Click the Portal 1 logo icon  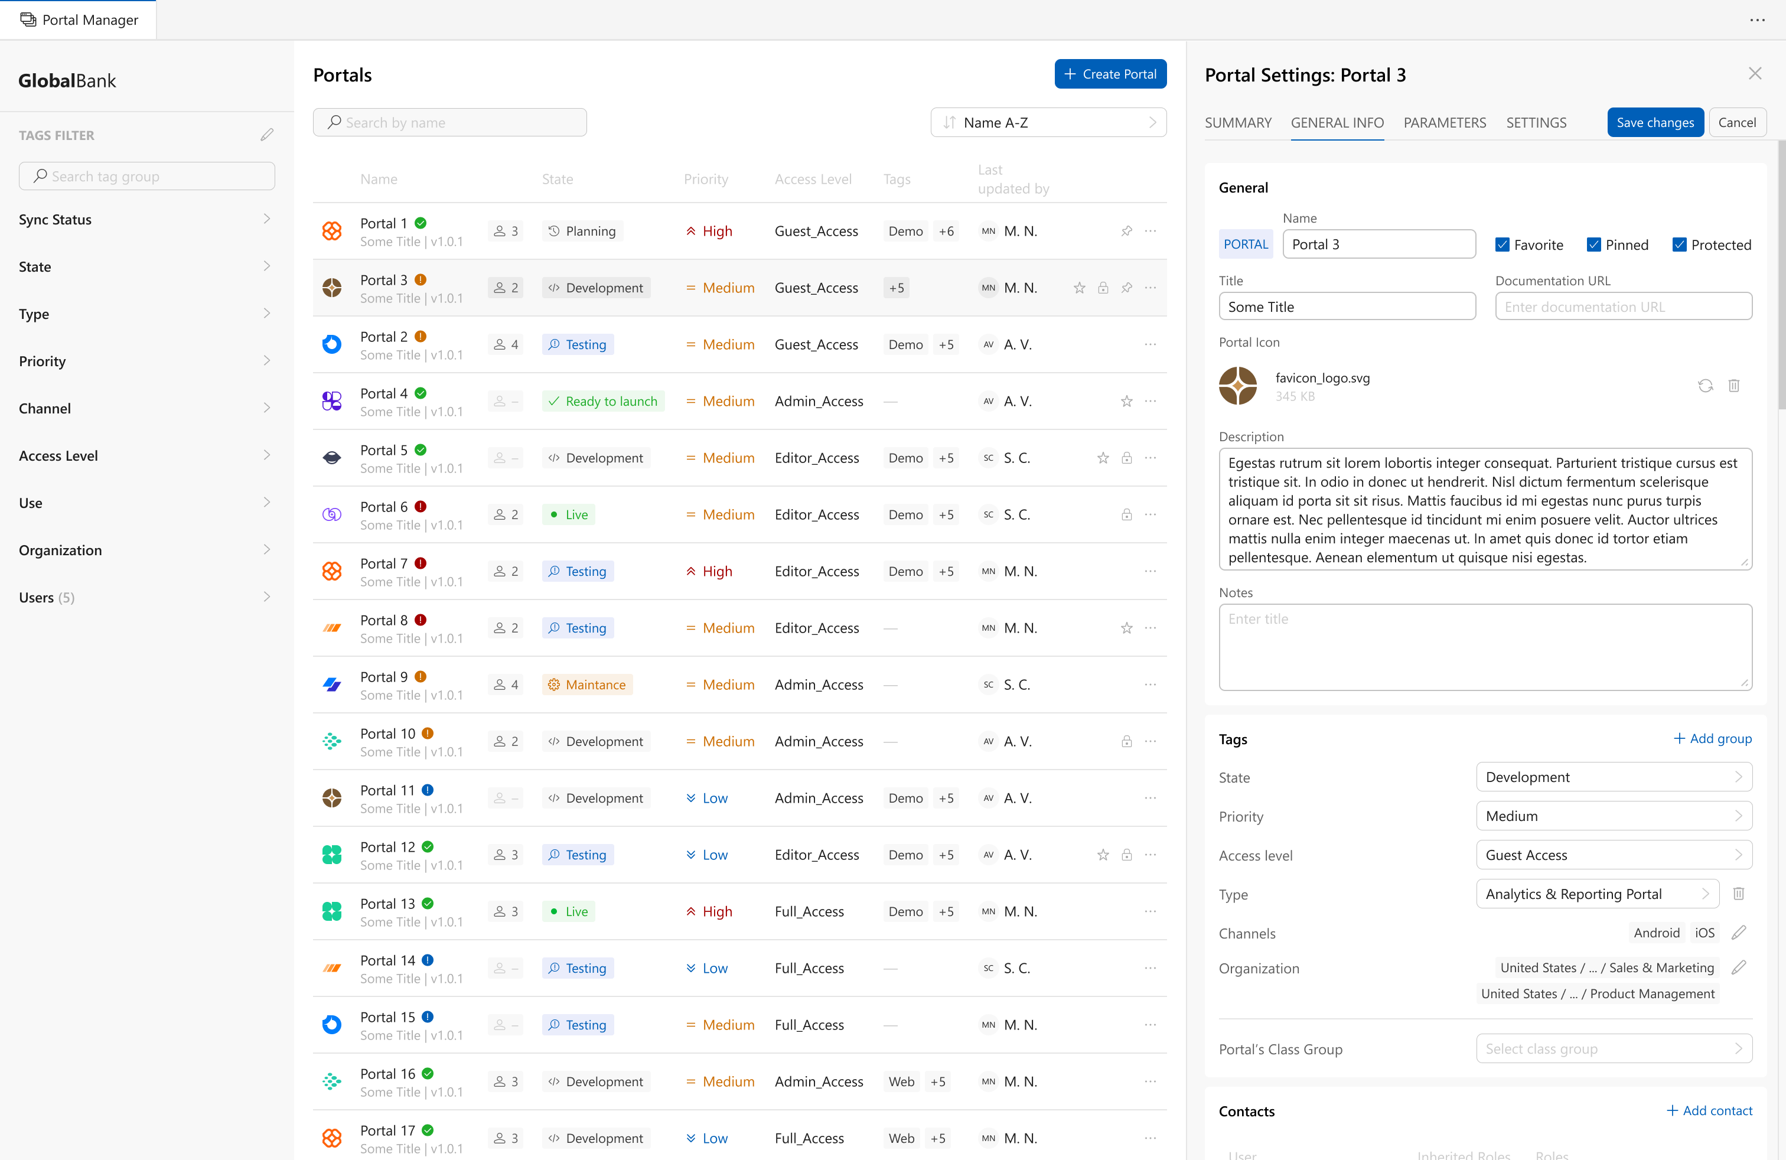[x=332, y=231]
